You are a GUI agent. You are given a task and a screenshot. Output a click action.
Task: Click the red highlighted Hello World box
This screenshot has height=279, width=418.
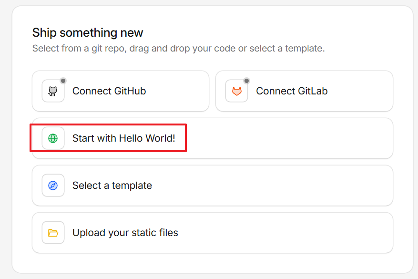point(108,138)
